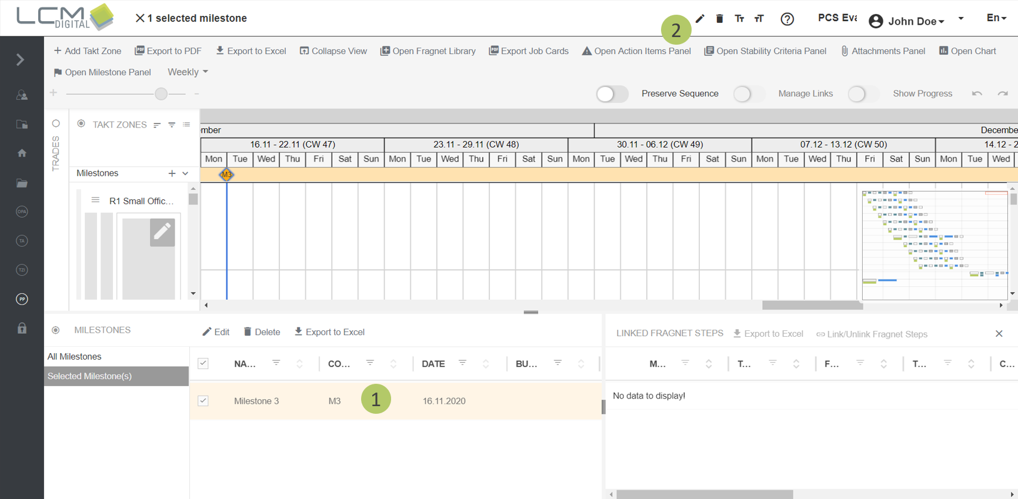The width and height of the screenshot is (1018, 499).
Task: Click the M3 milestone diamond on timeline
Action: tap(226, 175)
